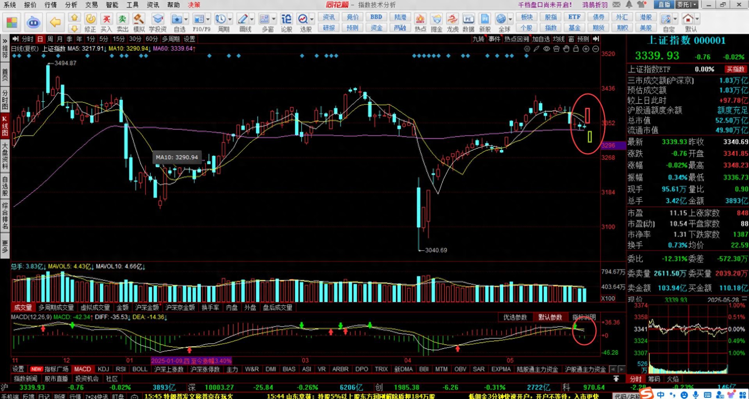Toggle the 均线 moving average display
This screenshot has height=399, width=749.
pyautogui.click(x=559, y=39)
